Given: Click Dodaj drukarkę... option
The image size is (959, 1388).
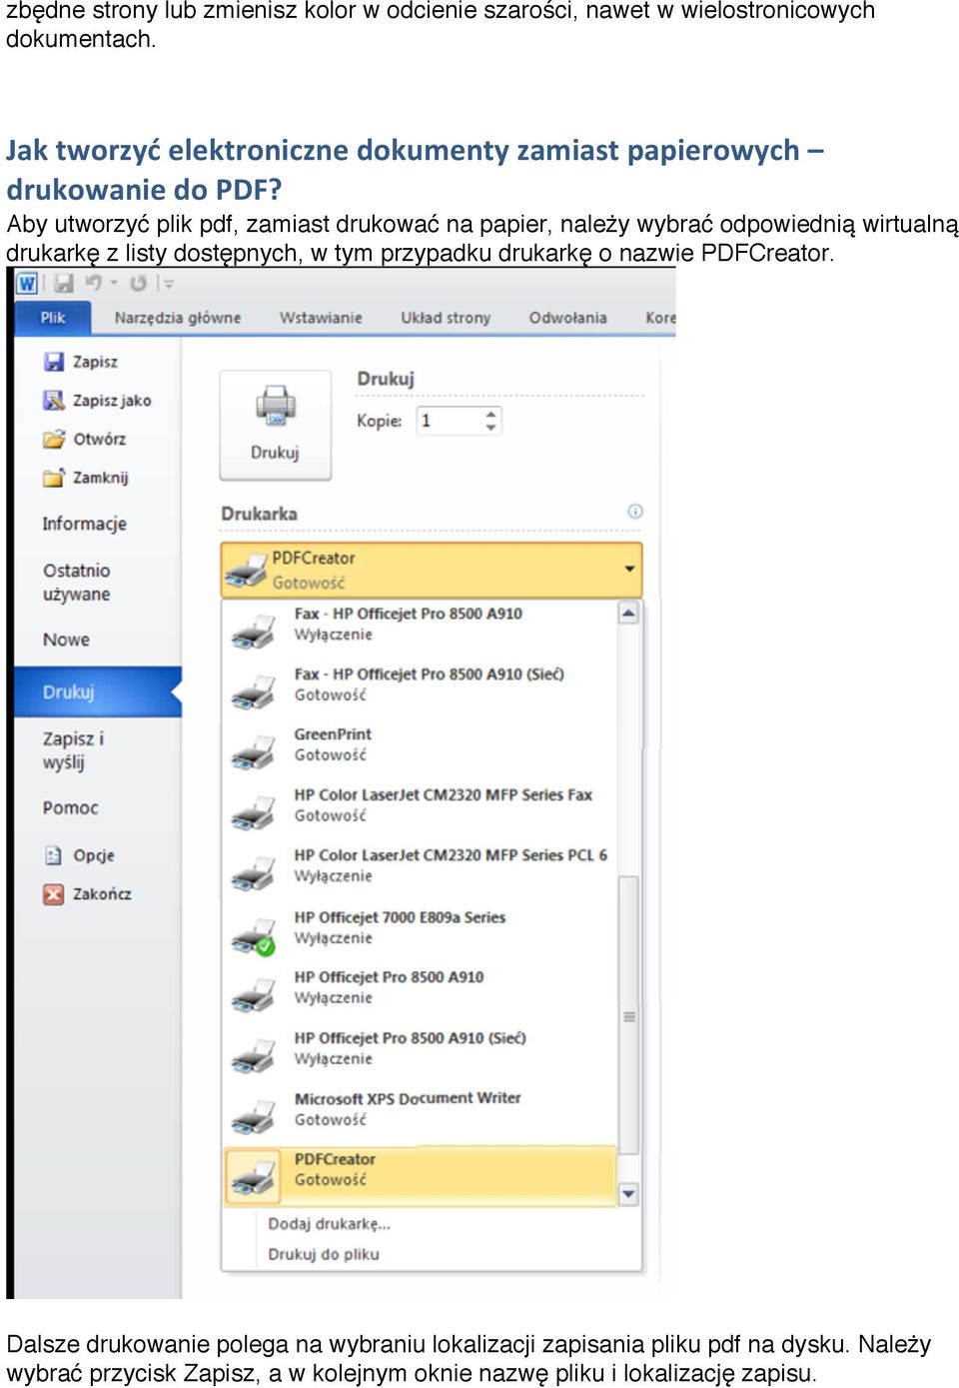Looking at the screenshot, I should coord(329,1223).
